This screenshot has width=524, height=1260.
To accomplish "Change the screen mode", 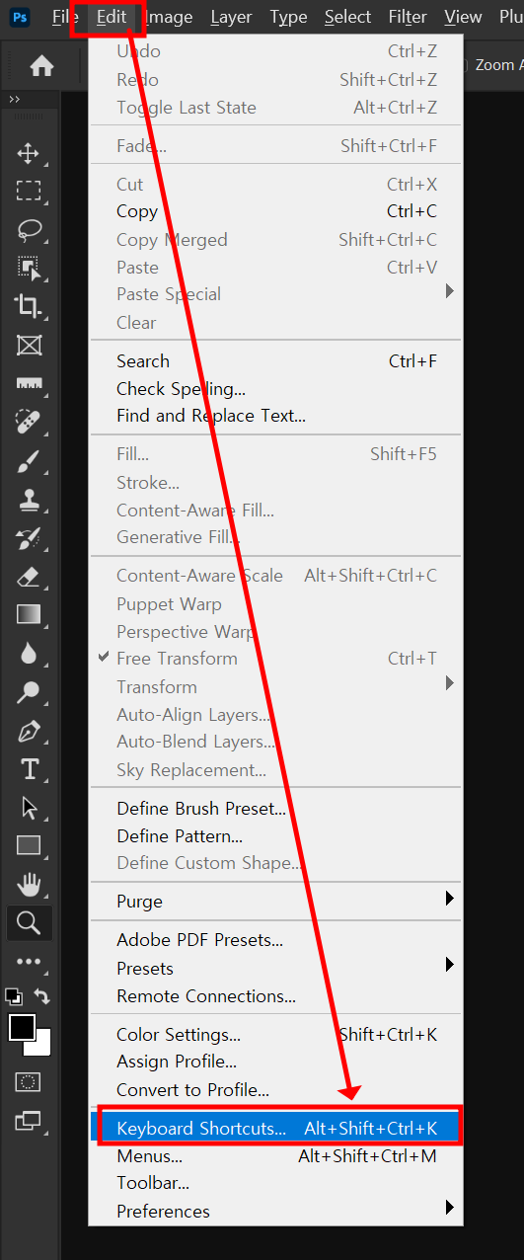I will 29,1121.
